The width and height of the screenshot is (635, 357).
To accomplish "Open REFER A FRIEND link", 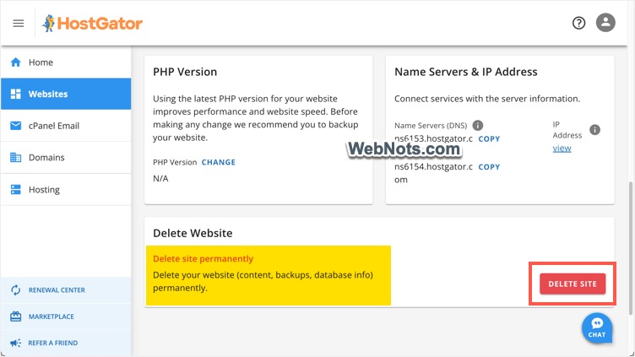I will tap(52, 343).
